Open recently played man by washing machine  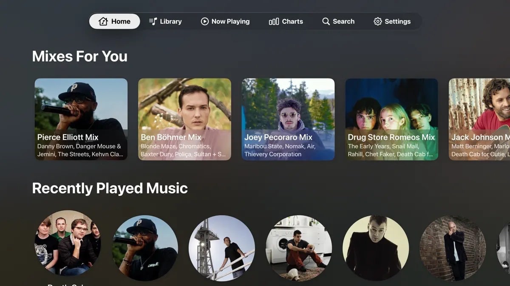299,248
